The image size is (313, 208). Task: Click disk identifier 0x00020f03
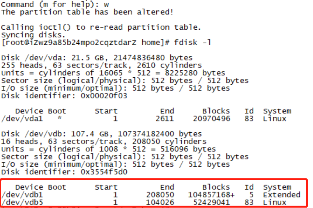(x=104, y=96)
